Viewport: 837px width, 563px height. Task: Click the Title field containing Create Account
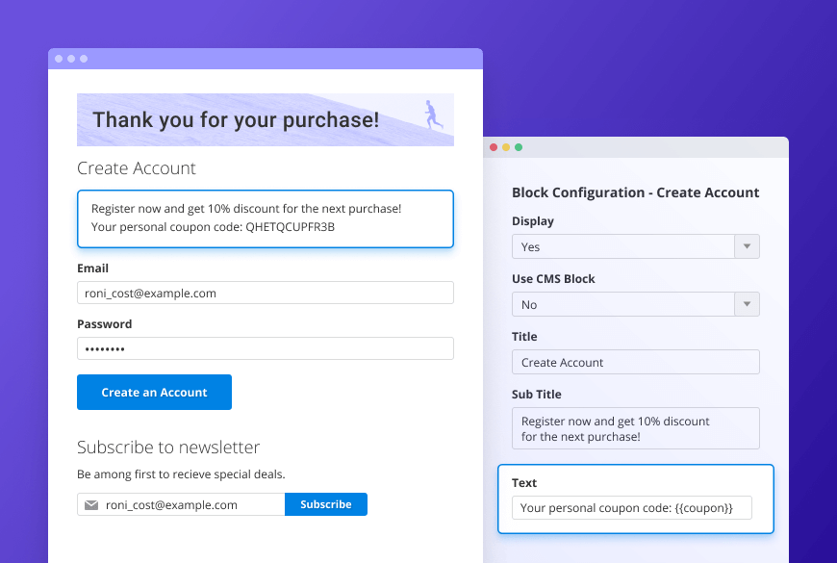pos(635,362)
